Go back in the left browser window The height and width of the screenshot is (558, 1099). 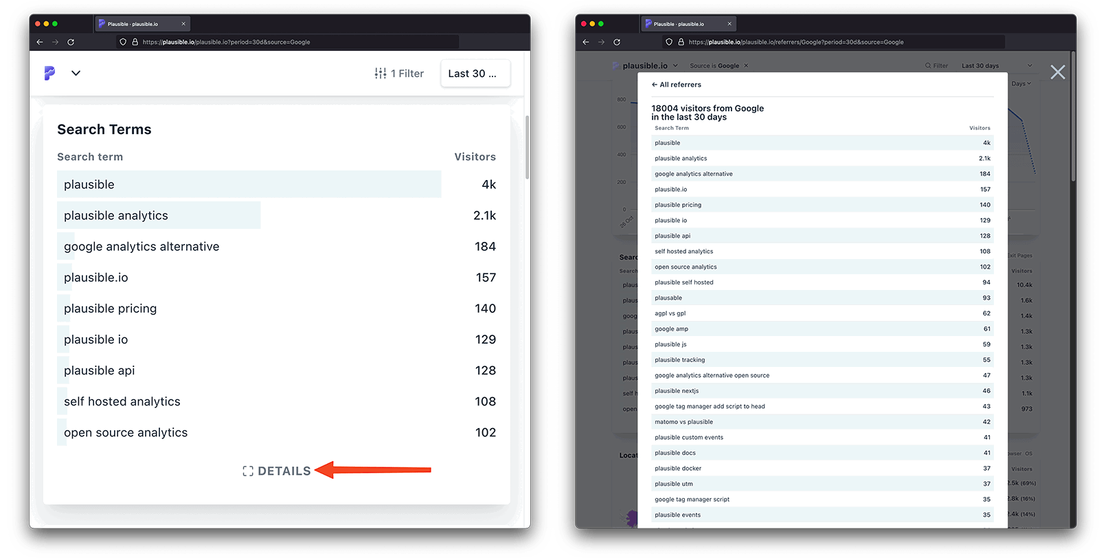click(x=40, y=42)
